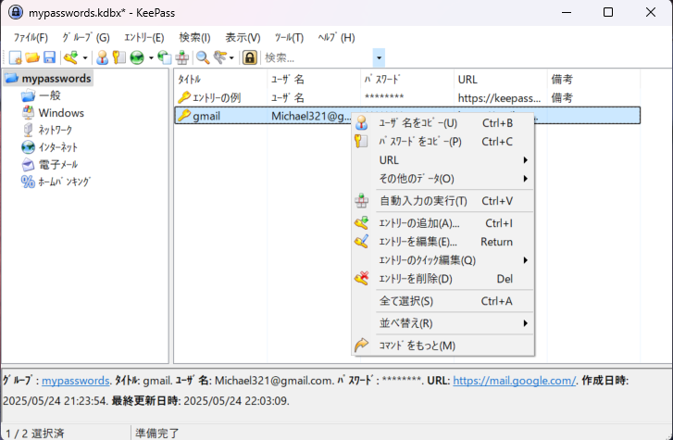Viewport: 673px width, 440px height.
Task: Open the https://mail.google.com/ link
Action: point(514,381)
